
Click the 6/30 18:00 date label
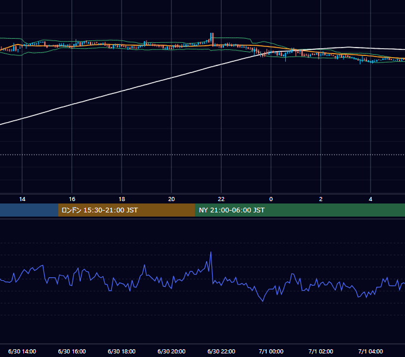coord(121,351)
